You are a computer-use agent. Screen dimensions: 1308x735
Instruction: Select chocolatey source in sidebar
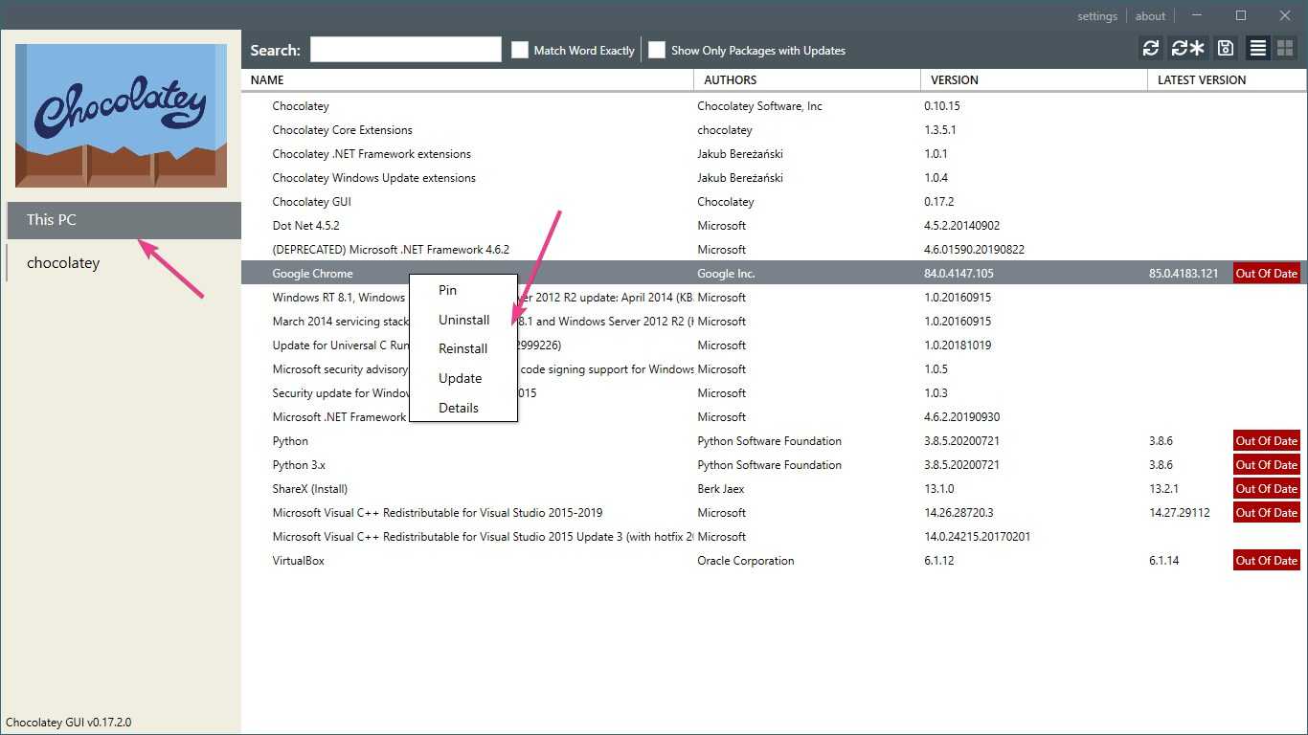click(x=124, y=263)
